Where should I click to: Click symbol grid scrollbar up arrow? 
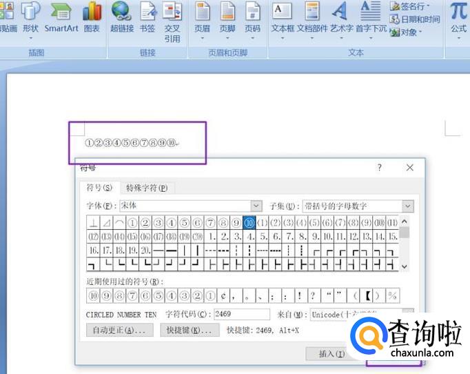point(405,222)
